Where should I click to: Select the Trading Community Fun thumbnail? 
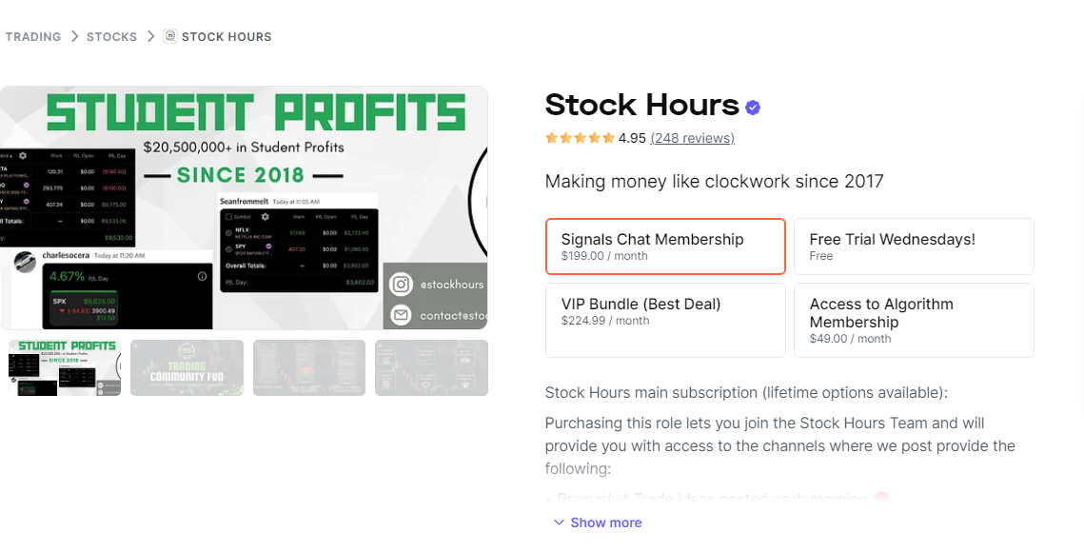pos(187,367)
